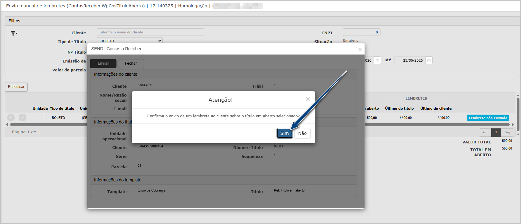The image size is (521, 224).
Task: Close the SEND Contas a Receber window
Action: point(360,49)
